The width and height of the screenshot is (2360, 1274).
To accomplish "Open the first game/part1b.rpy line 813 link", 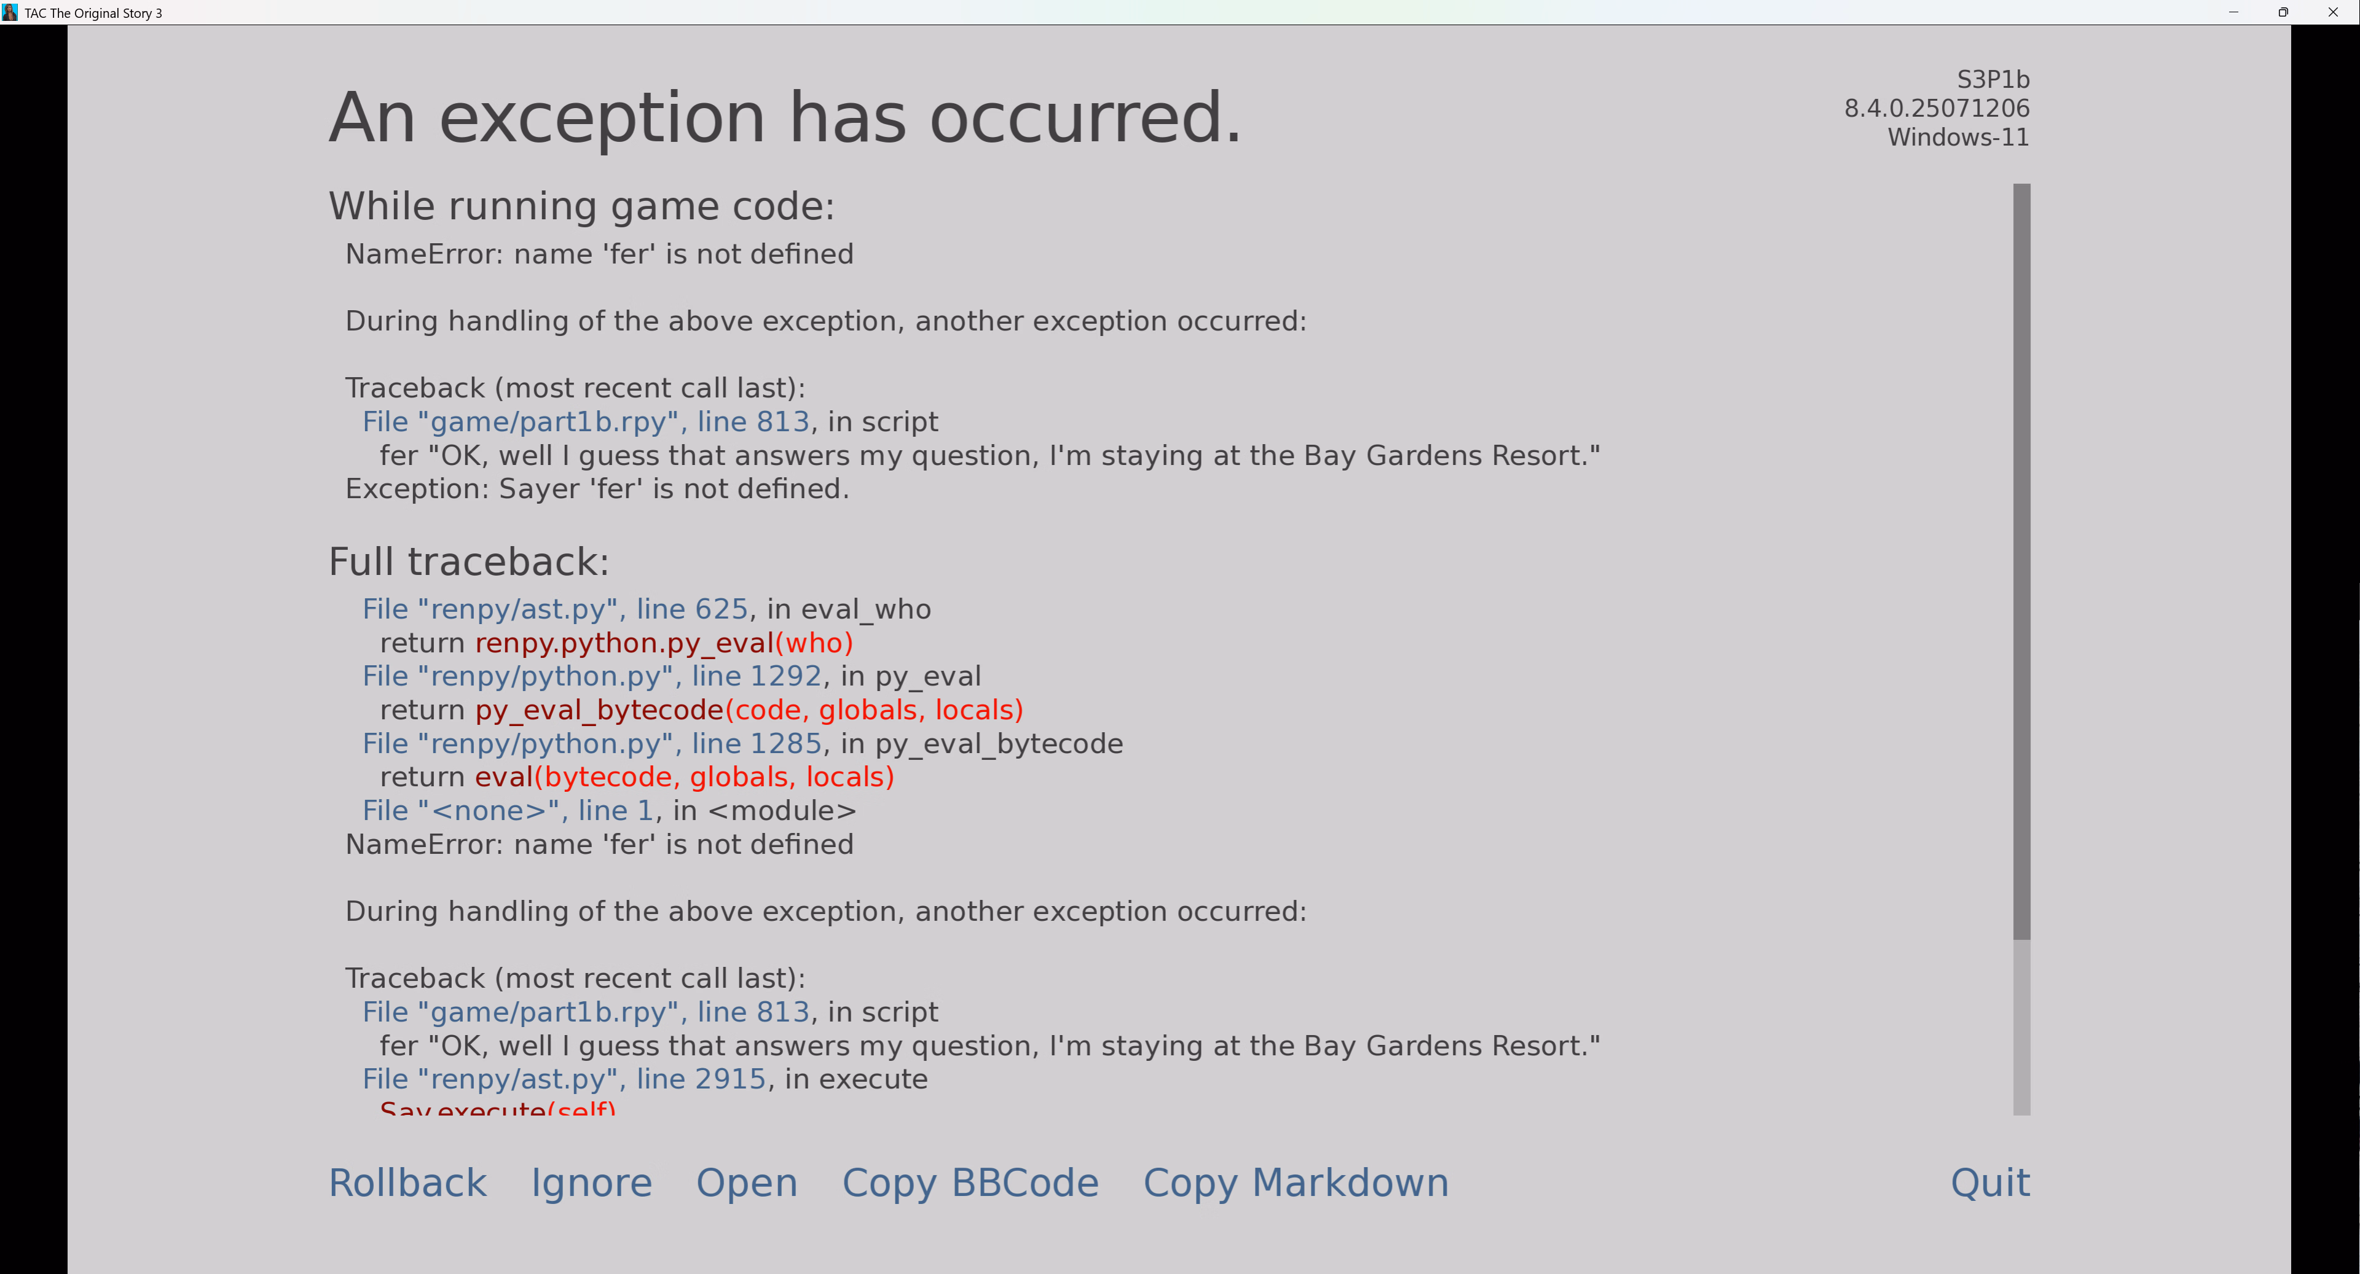I will click(x=586, y=421).
